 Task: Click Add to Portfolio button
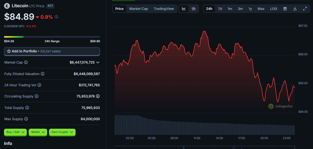coord(52,51)
